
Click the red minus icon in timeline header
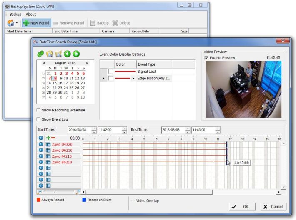coord(53,138)
